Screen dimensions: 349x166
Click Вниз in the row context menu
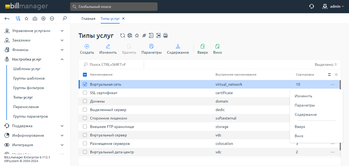[x=299, y=136]
